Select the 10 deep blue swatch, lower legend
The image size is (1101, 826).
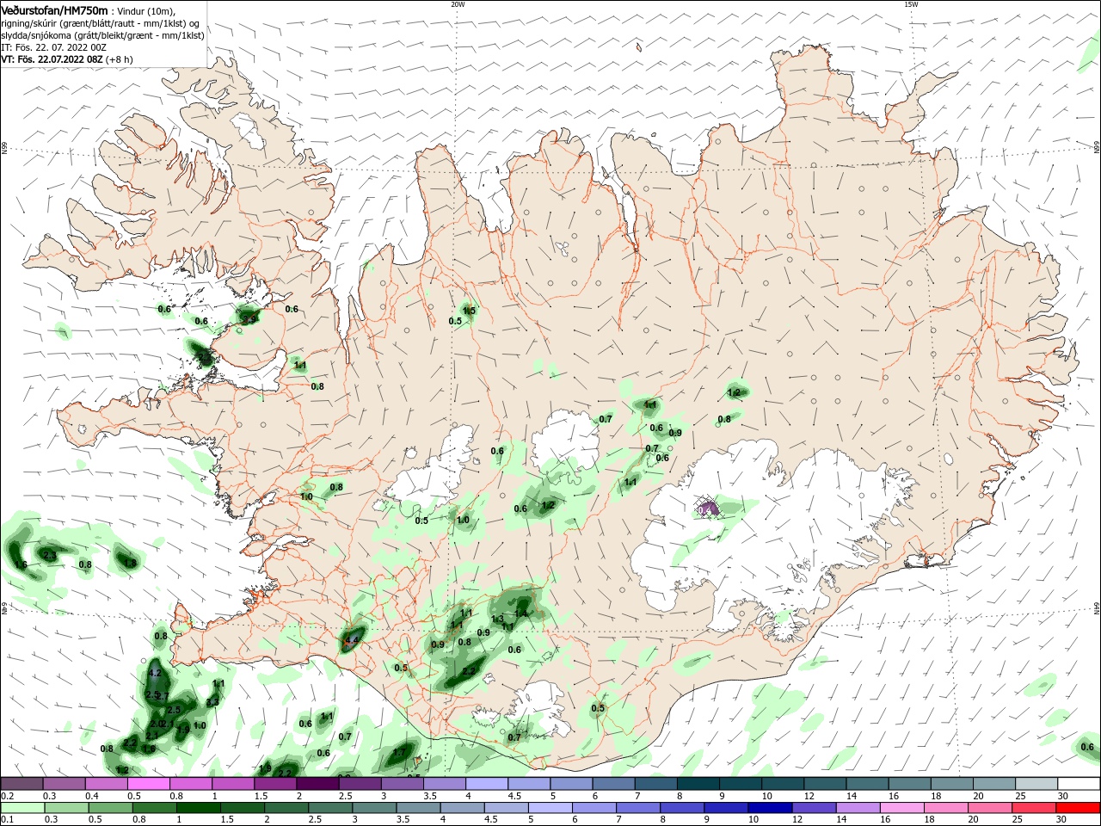coord(769,808)
